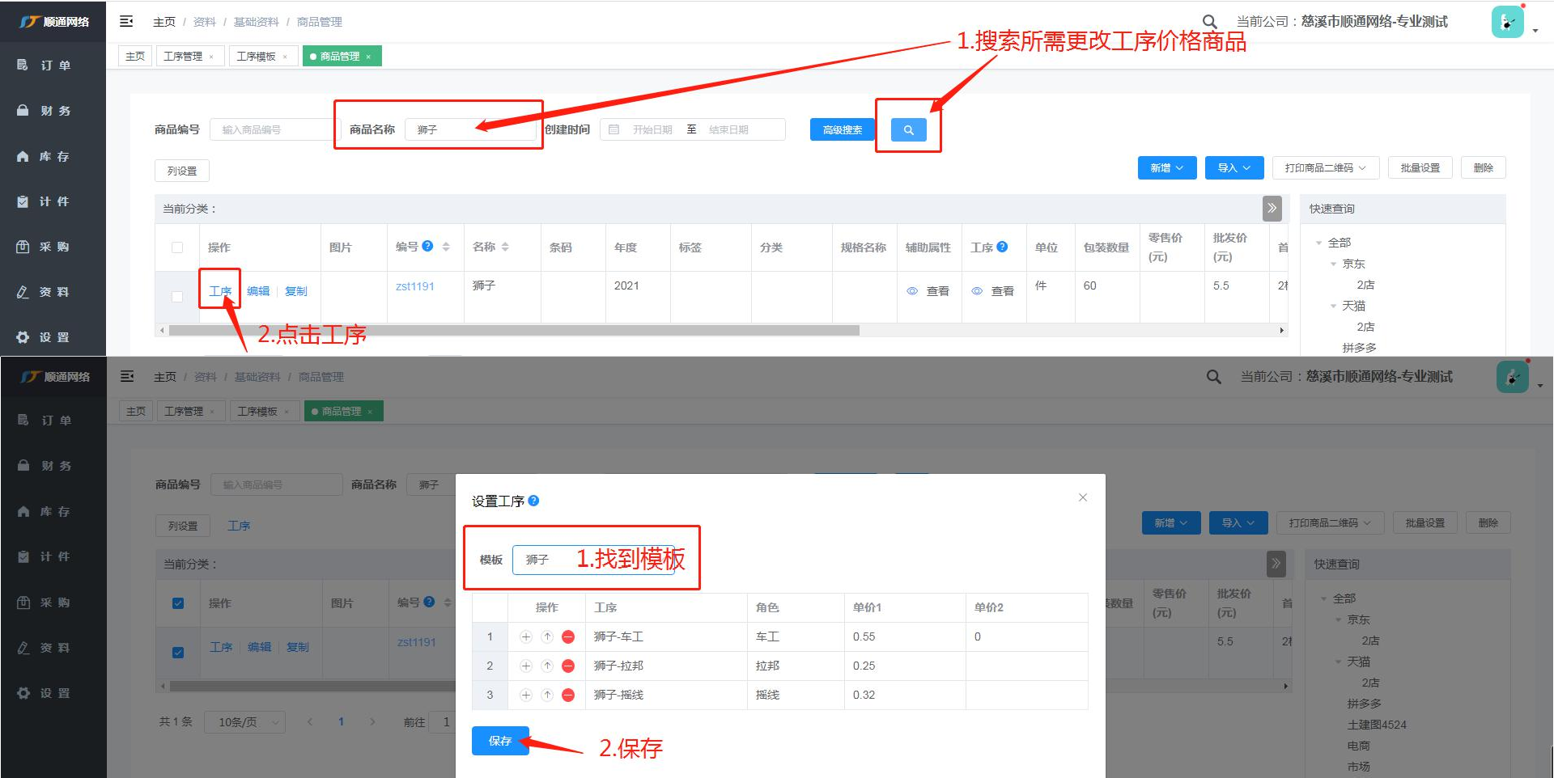1554x778 pixels.
Task: Tick the unchecked checkbox for row zst1191
Action: pyautogui.click(x=177, y=297)
